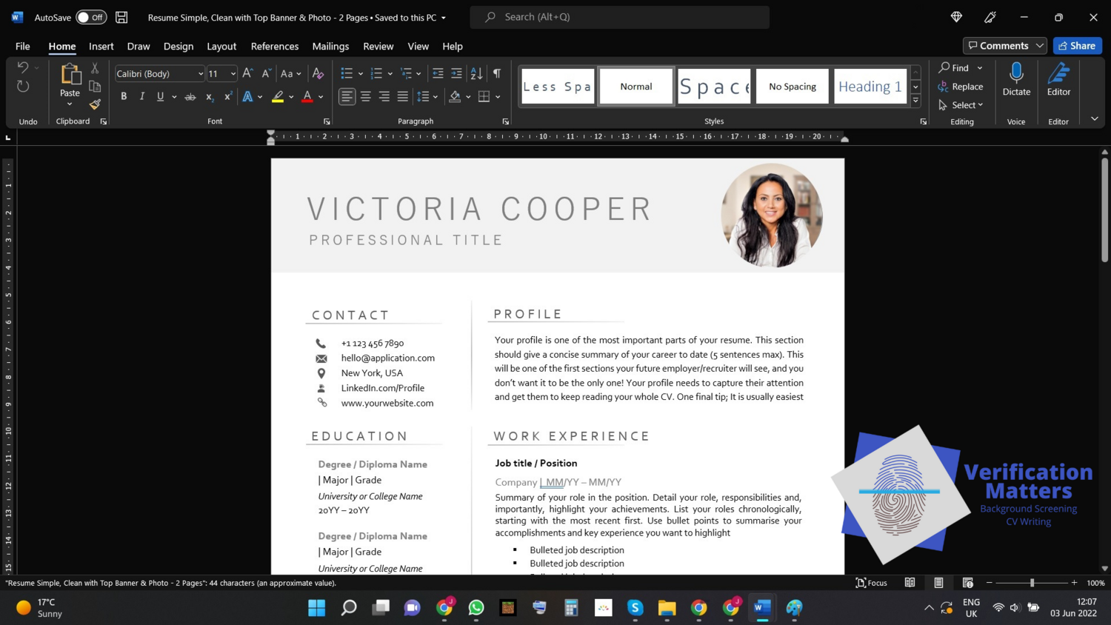Click the Share button
1111x625 pixels.
coord(1078,45)
